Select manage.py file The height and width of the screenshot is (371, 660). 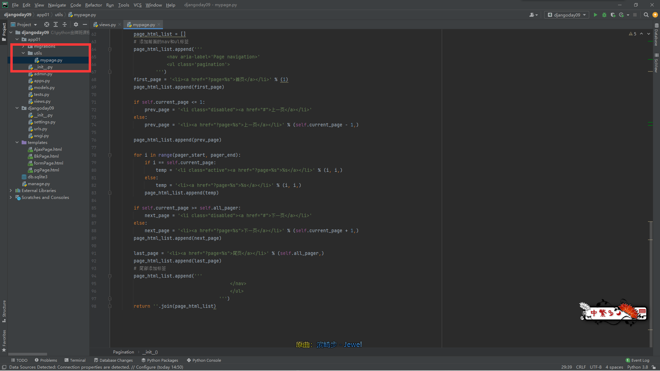pyautogui.click(x=38, y=183)
